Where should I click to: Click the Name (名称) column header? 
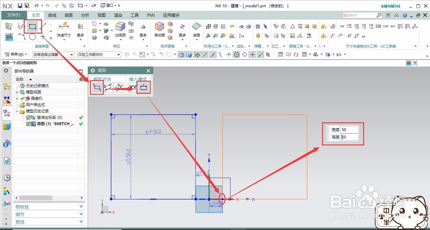click(46, 79)
